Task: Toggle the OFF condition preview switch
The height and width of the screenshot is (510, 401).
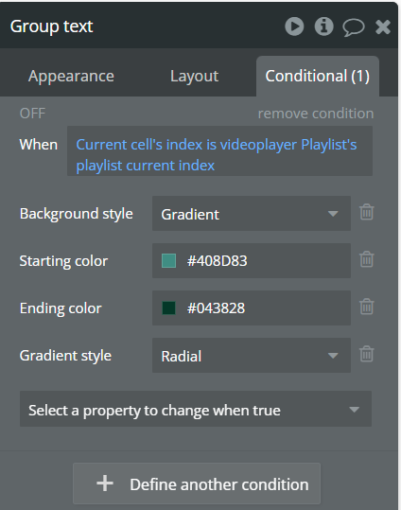Action: pos(32,114)
